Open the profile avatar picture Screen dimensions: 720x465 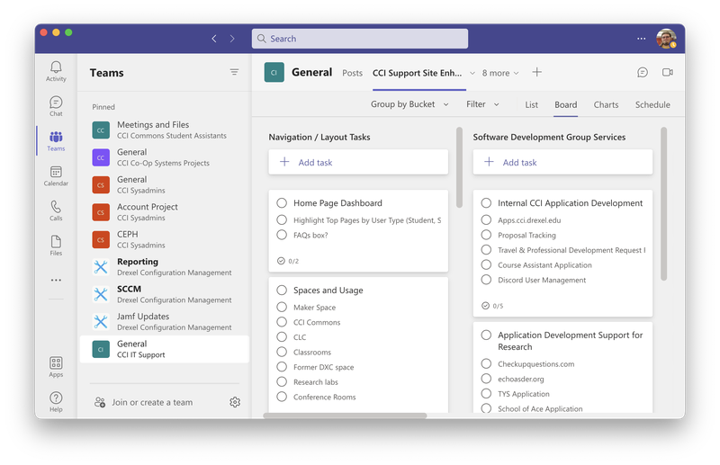(666, 39)
